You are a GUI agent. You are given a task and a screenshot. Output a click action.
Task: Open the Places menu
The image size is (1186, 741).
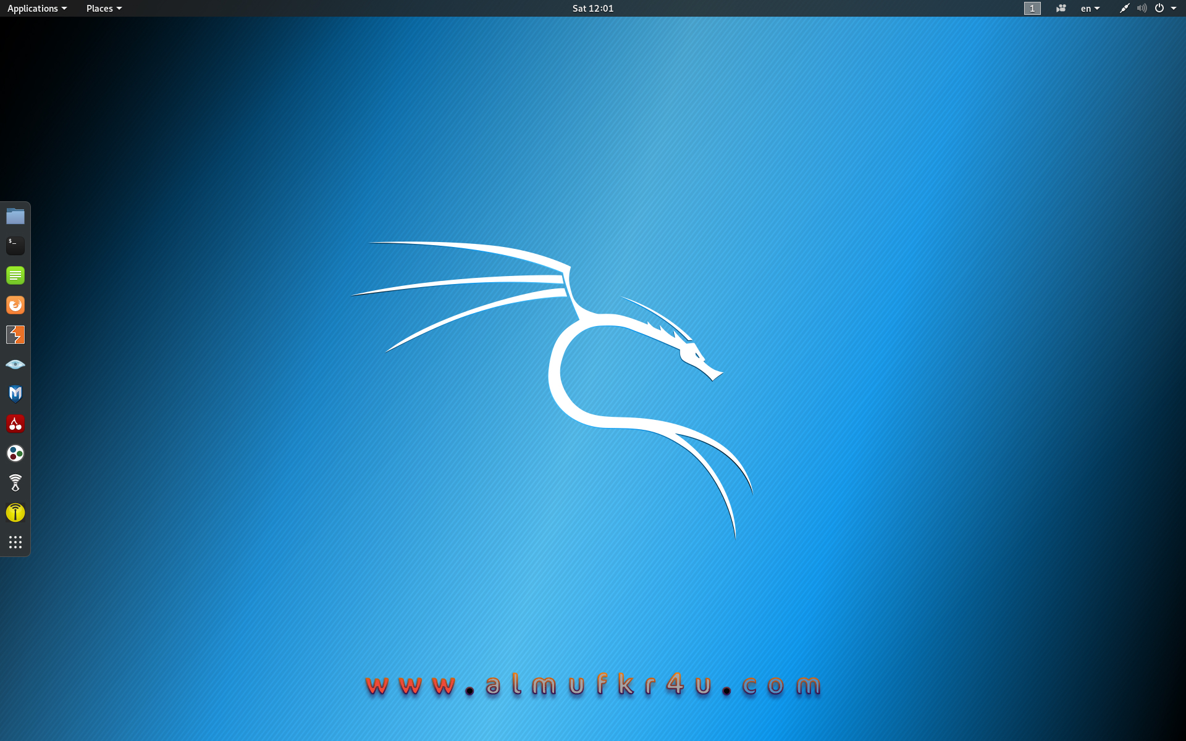tap(104, 8)
